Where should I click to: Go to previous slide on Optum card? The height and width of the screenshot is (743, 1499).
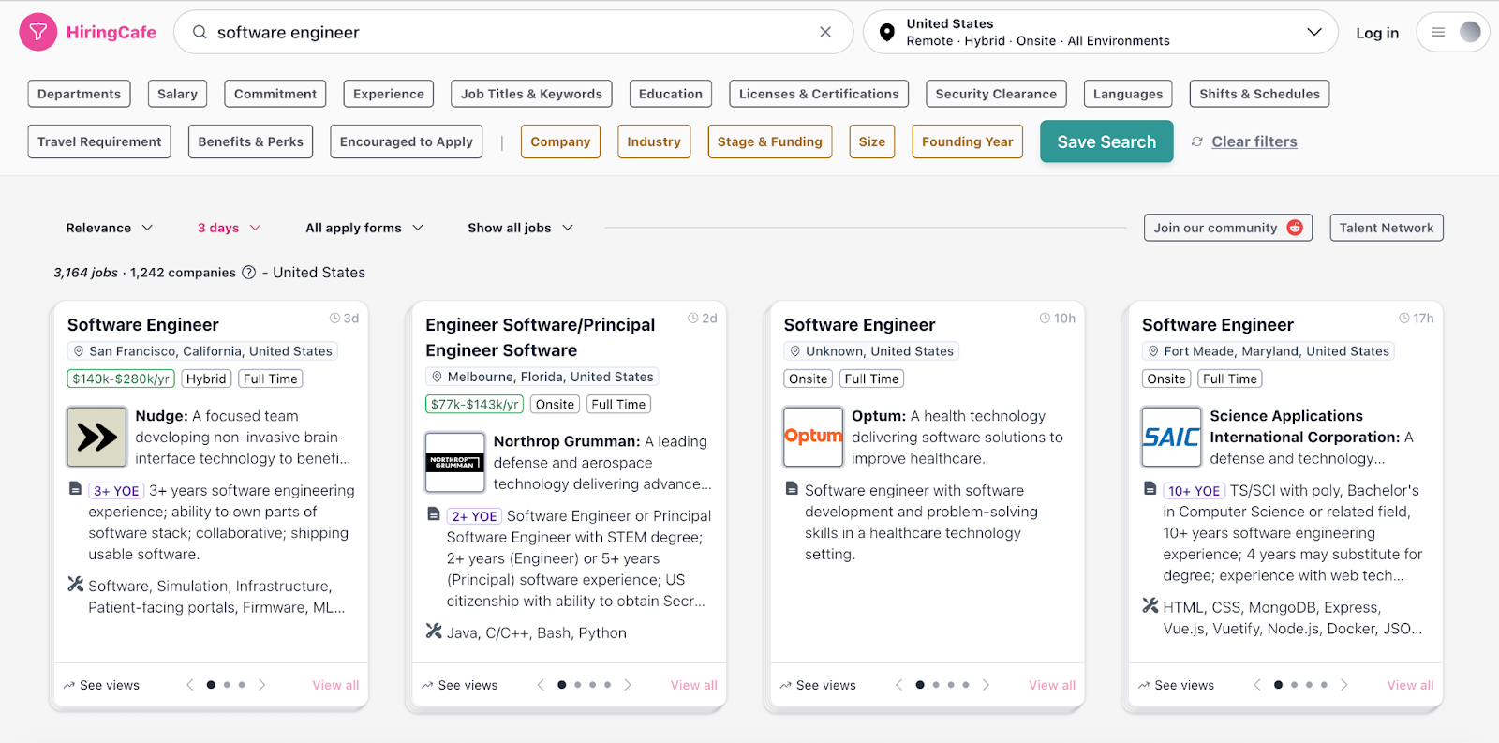(898, 685)
